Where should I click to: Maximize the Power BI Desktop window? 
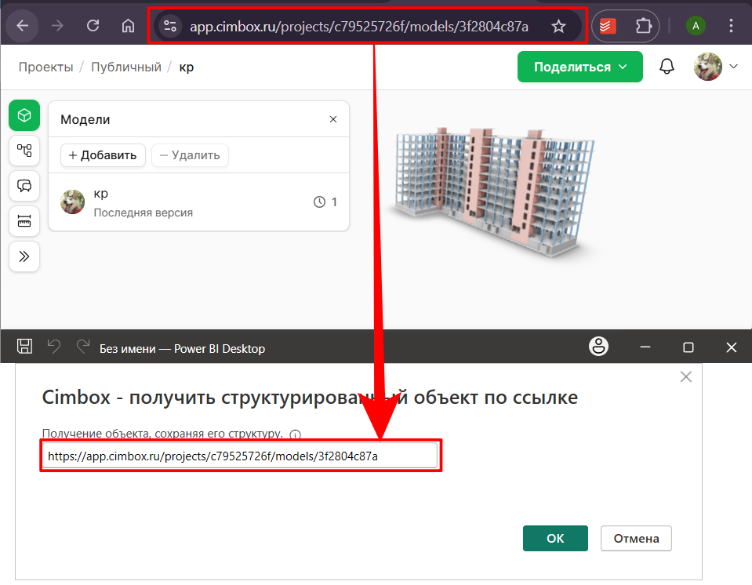[688, 347]
